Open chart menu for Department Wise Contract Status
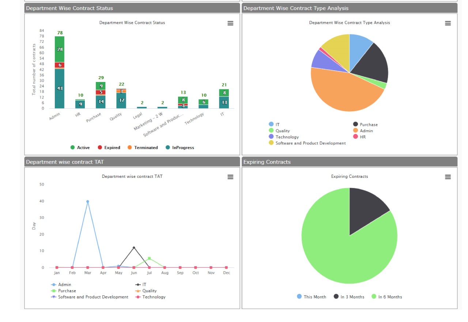This screenshot has height=322, width=468. 230,23
